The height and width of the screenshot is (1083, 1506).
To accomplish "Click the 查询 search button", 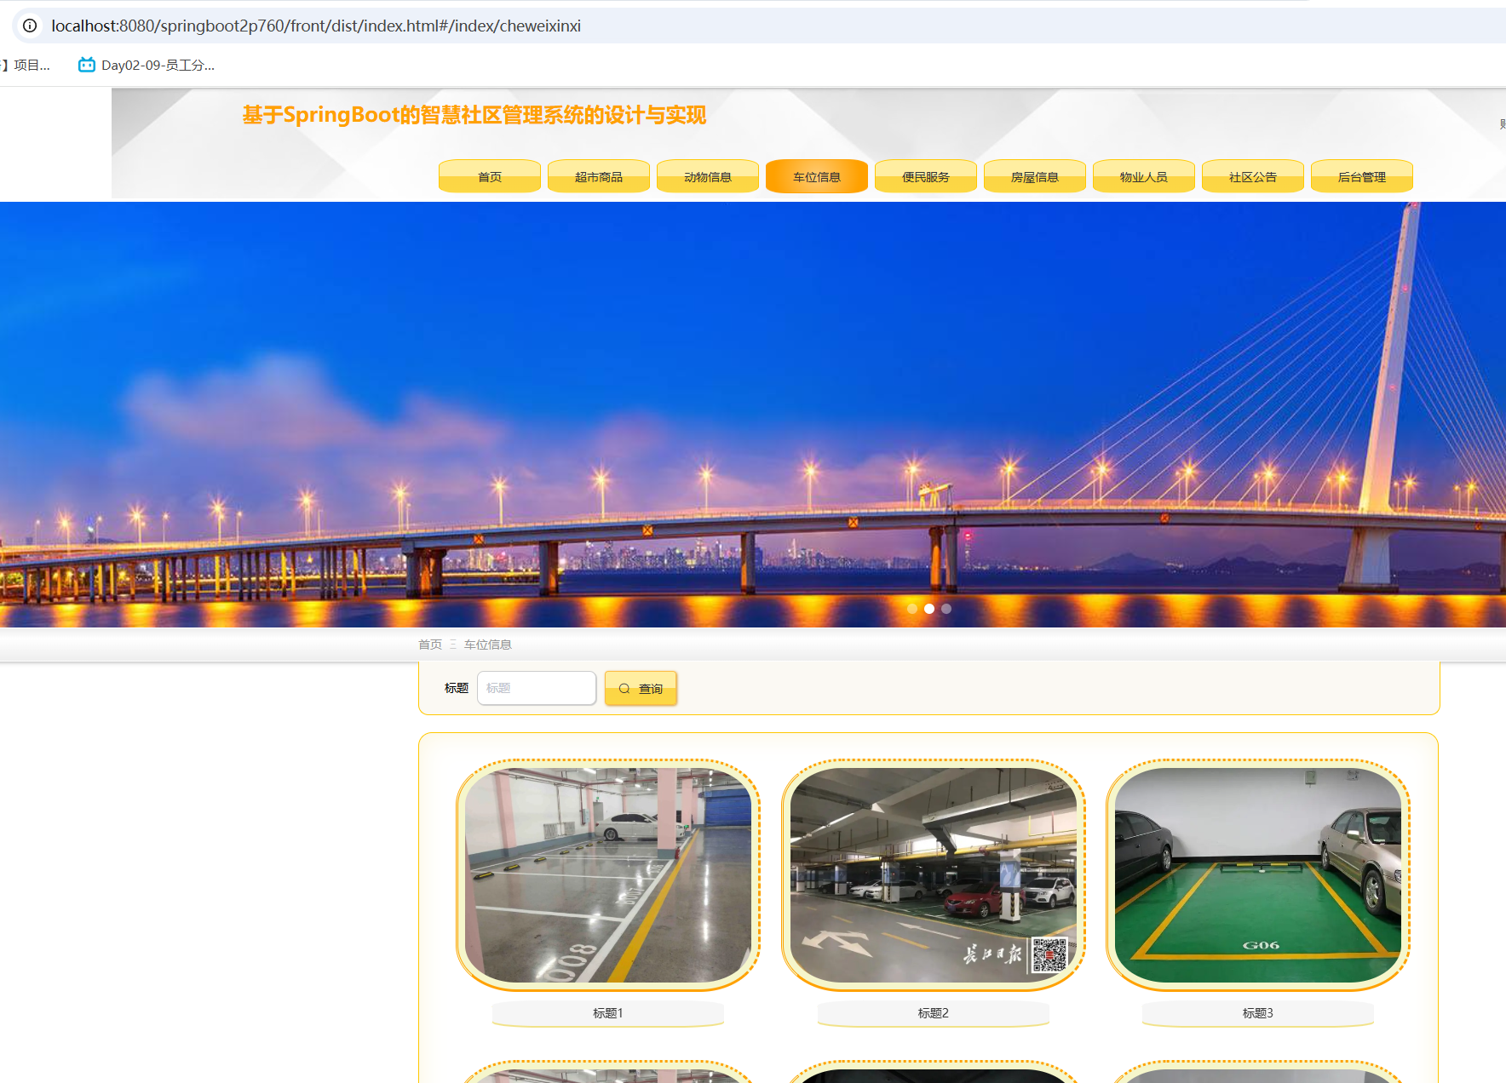I will coord(641,688).
